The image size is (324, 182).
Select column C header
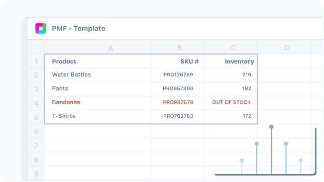(x=233, y=48)
